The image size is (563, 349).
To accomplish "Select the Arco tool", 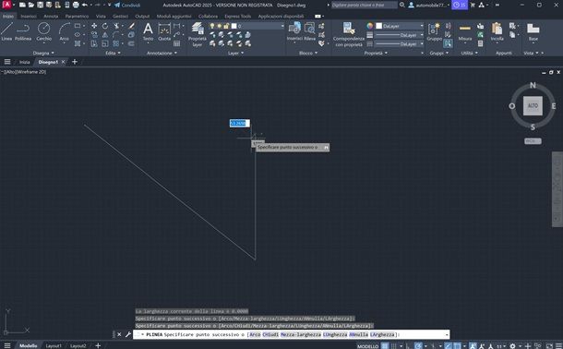I will click(65, 31).
